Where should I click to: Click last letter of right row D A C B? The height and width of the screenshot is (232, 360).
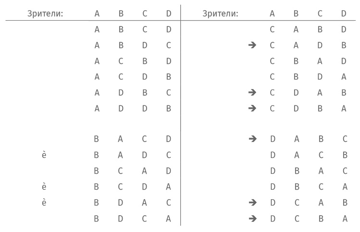point(344,155)
